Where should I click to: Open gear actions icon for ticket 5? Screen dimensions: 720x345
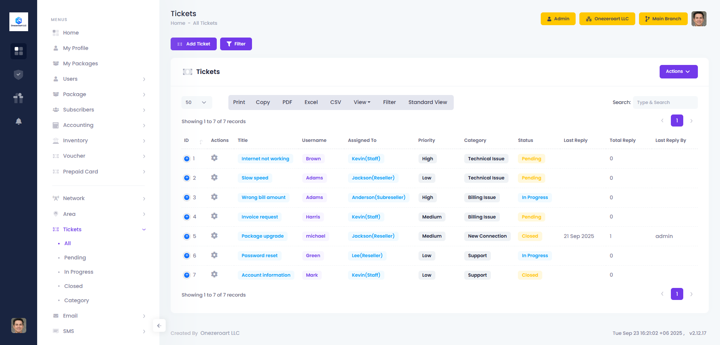pos(214,236)
